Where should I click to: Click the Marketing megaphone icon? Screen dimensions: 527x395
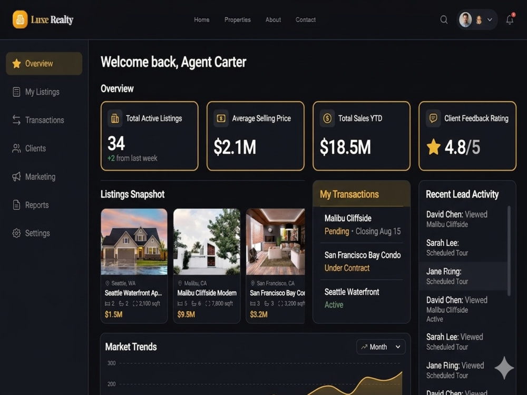16,176
